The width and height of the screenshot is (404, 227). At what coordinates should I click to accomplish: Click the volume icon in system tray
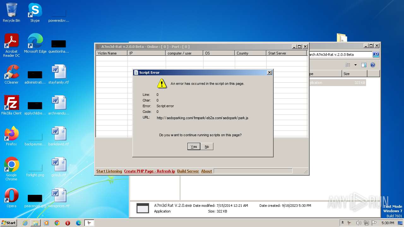pos(359,223)
